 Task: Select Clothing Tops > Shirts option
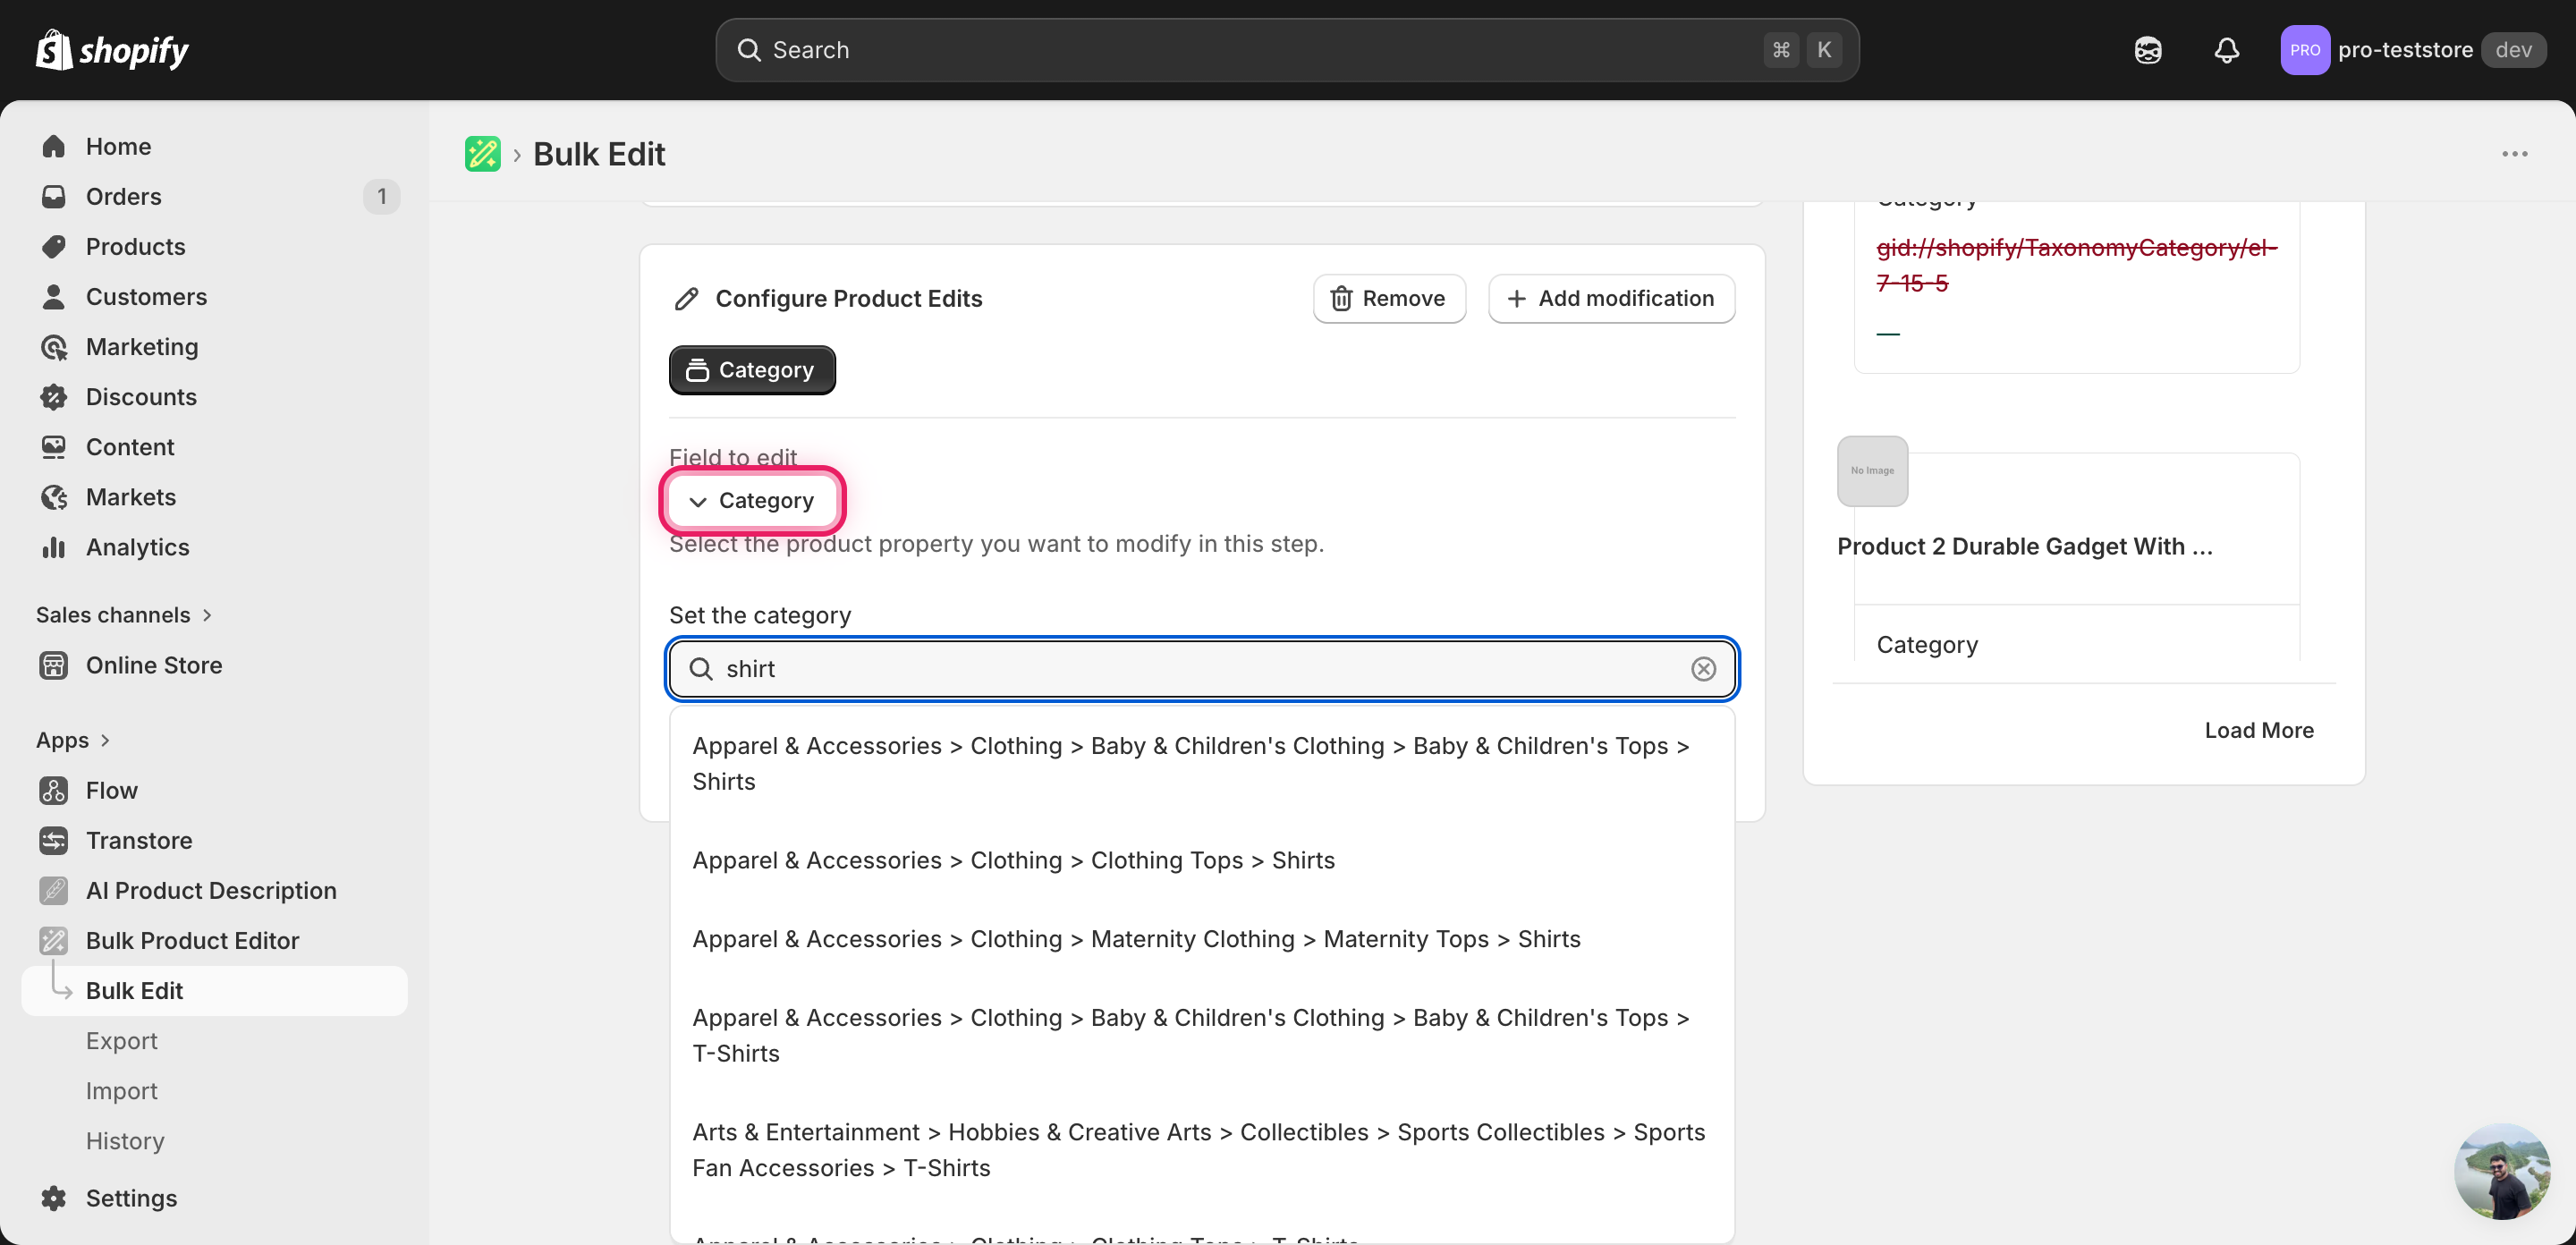(1202, 860)
